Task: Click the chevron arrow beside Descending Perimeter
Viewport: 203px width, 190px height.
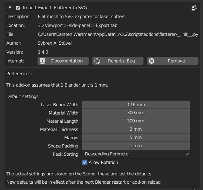Action: (x=187, y=154)
